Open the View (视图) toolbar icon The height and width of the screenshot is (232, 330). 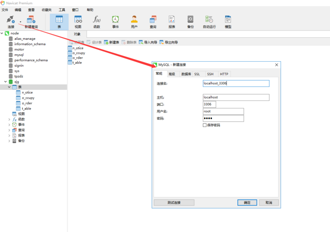click(x=78, y=19)
